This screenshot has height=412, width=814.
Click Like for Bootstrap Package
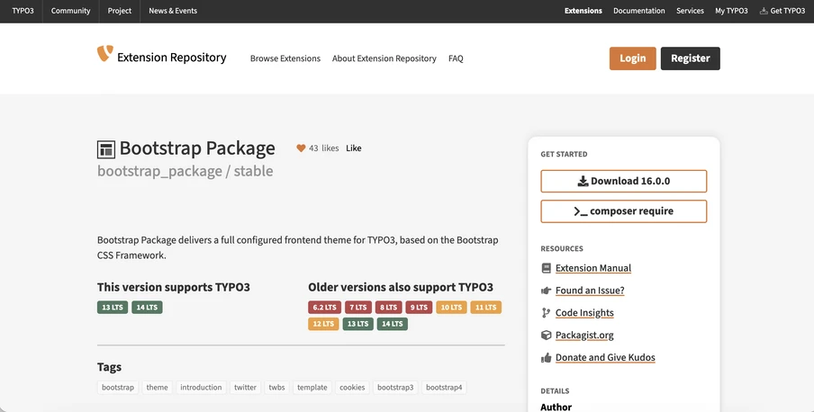[354, 148]
